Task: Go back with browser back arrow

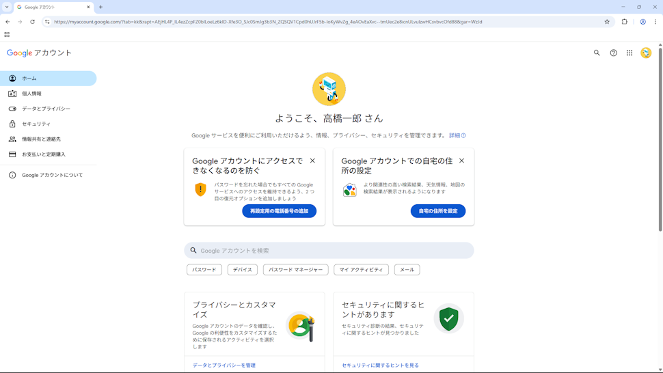Action: [x=8, y=22]
